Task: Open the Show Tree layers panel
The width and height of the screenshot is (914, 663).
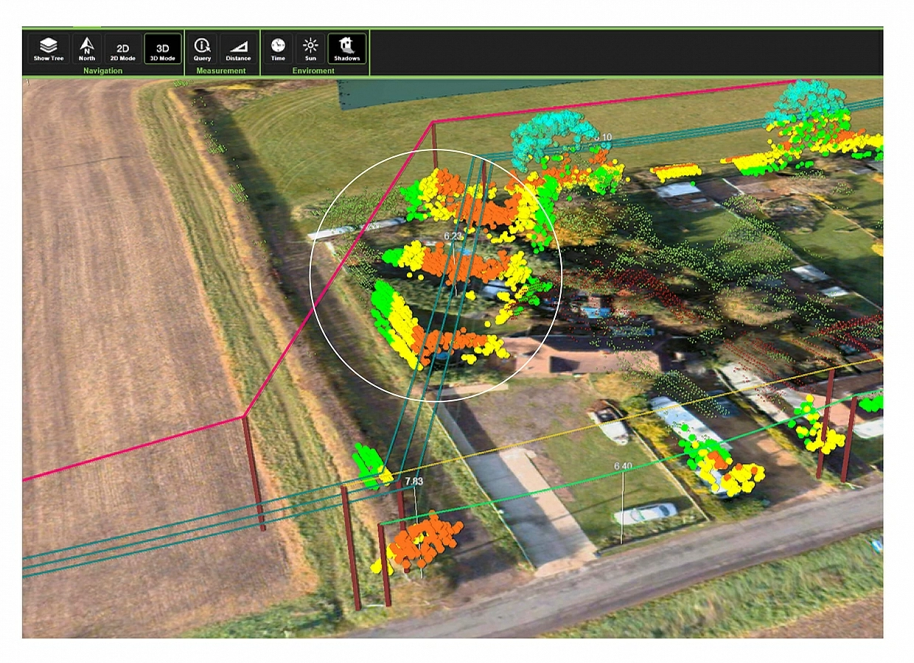Action: (x=49, y=49)
